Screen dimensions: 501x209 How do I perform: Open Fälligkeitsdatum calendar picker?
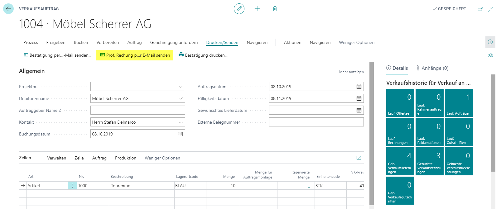click(359, 98)
